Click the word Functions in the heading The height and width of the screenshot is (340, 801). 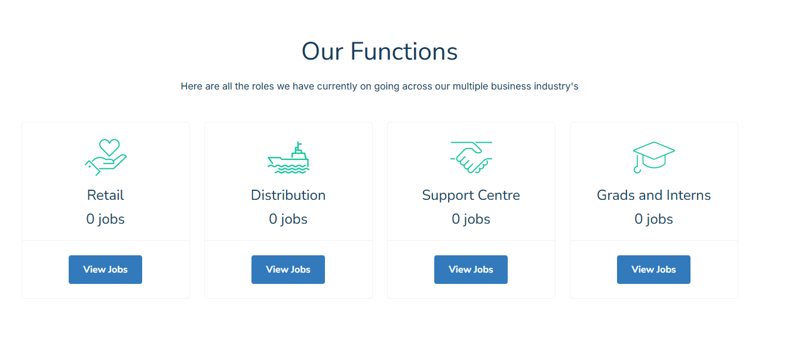coord(404,51)
